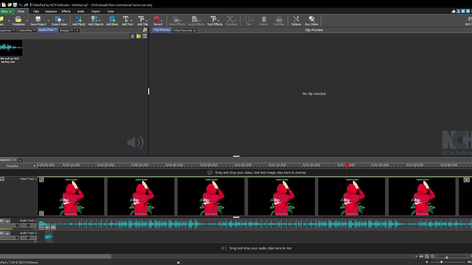Open the Clips ribbon tab

click(36, 11)
